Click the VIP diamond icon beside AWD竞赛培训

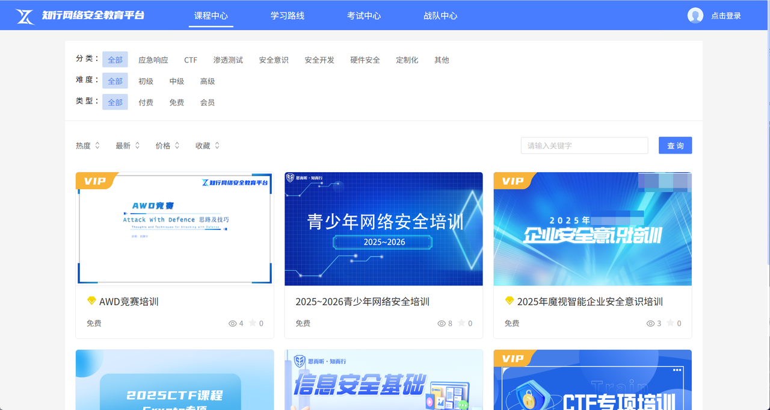tap(91, 301)
